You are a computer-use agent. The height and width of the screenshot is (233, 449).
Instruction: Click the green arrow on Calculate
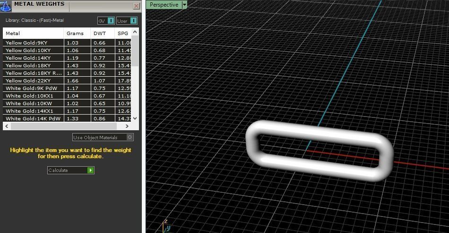[90, 170]
